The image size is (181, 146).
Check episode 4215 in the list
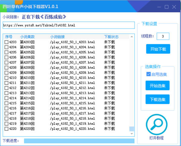pos(7,103)
